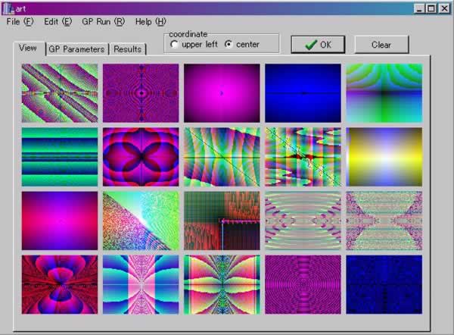Switch to the View tab
Screen dimensions: 454x335
point(28,49)
